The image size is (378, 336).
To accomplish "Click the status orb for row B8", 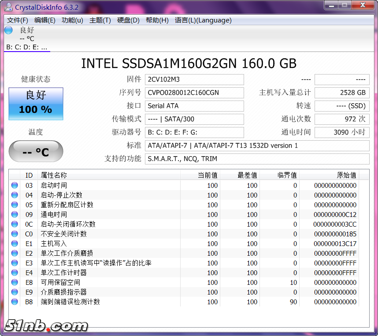I will click(15, 302).
